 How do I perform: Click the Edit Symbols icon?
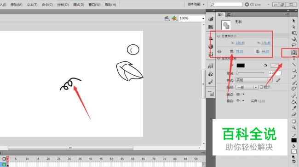[174, 18]
